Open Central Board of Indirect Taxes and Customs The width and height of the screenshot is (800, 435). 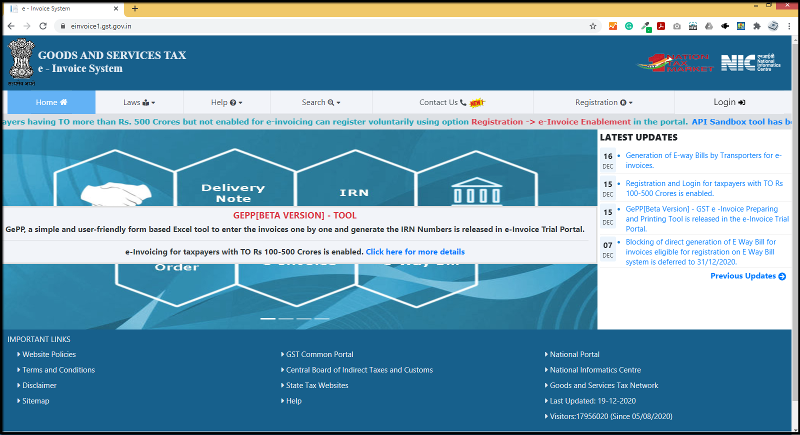tap(359, 370)
